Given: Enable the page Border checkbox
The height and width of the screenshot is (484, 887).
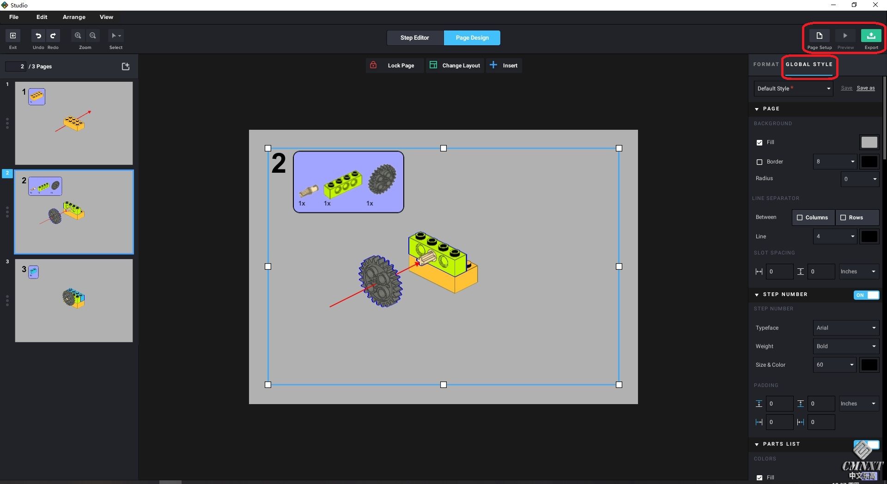Looking at the screenshot, I should click(x=759, y=162).
